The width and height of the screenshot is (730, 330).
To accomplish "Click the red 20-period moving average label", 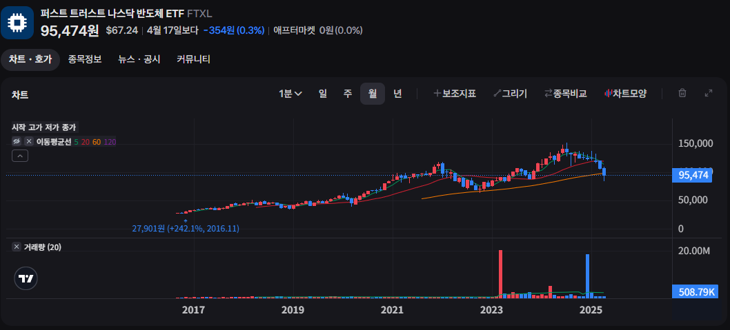I will [85, 142].
